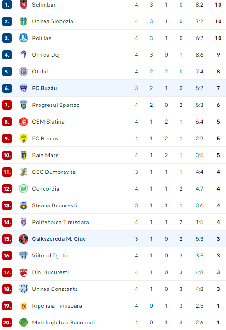Click the Csikszereda M. Ciuc logo
Viewport: 226px width, 330px height.
[24, 239]
